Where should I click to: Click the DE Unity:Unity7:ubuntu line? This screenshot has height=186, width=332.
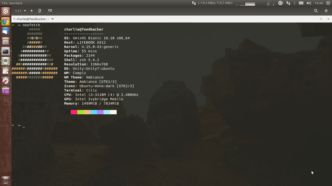89,69
